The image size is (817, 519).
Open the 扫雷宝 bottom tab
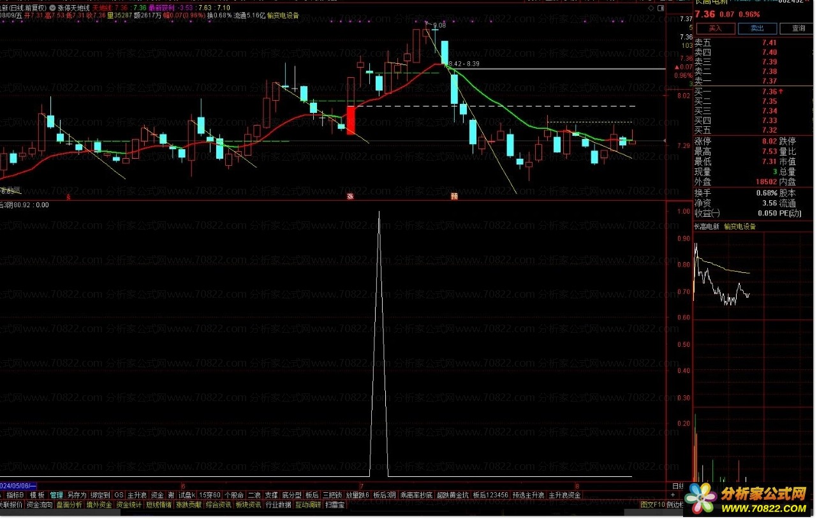tap(335, 504)
